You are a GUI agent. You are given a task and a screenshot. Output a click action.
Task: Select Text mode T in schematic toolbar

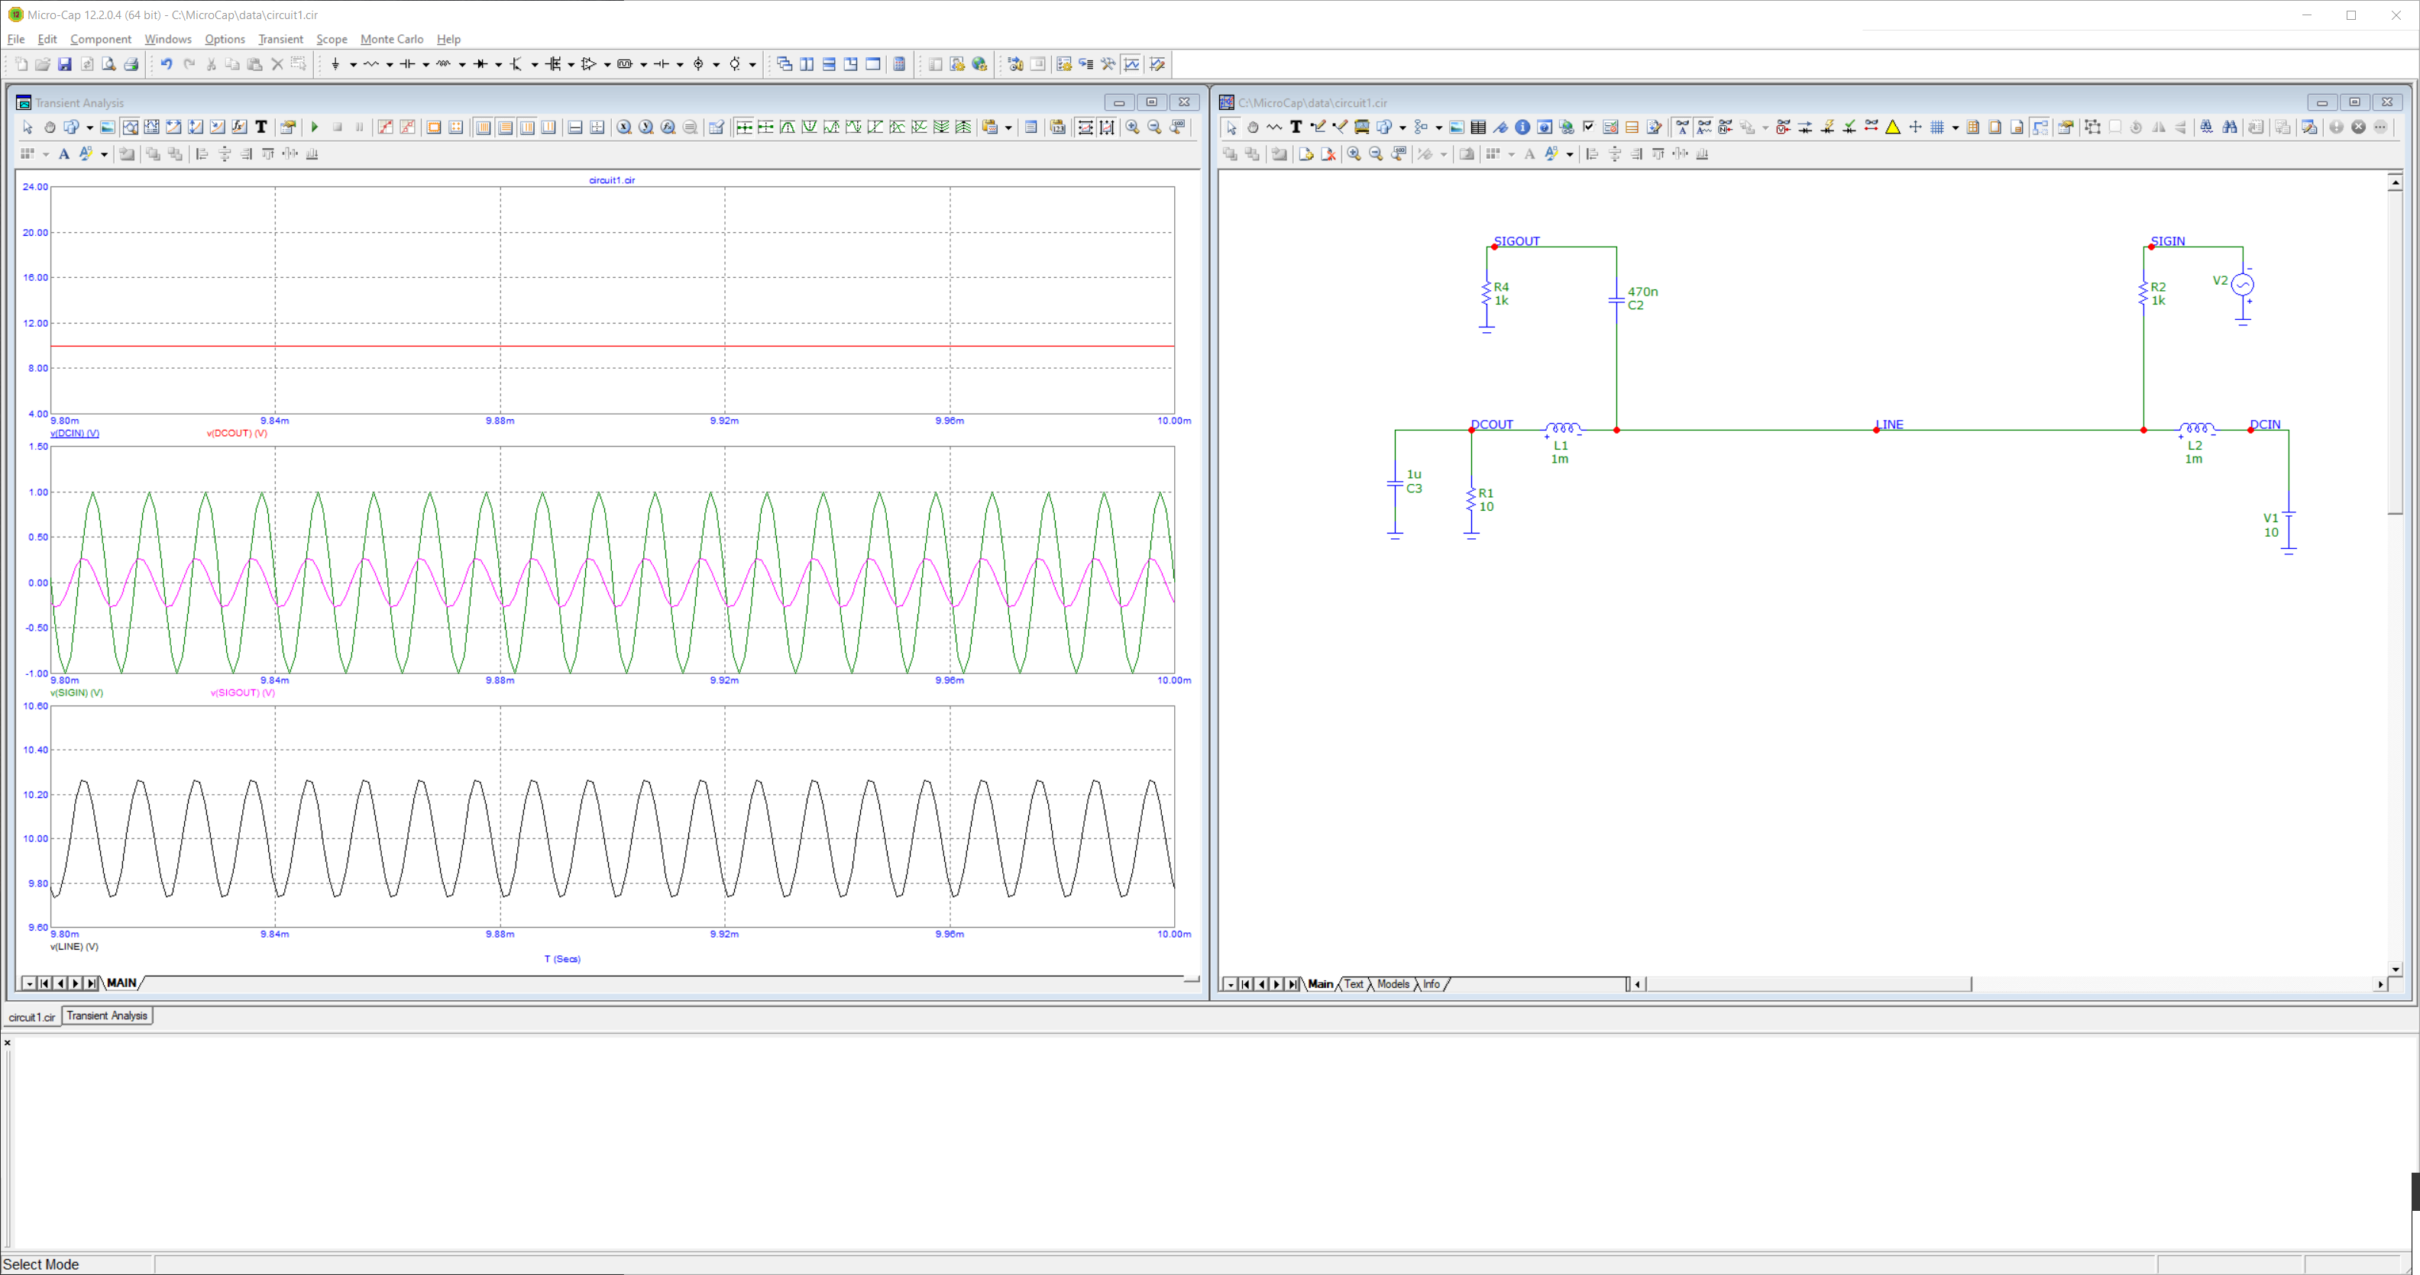tap(1296, 127)
